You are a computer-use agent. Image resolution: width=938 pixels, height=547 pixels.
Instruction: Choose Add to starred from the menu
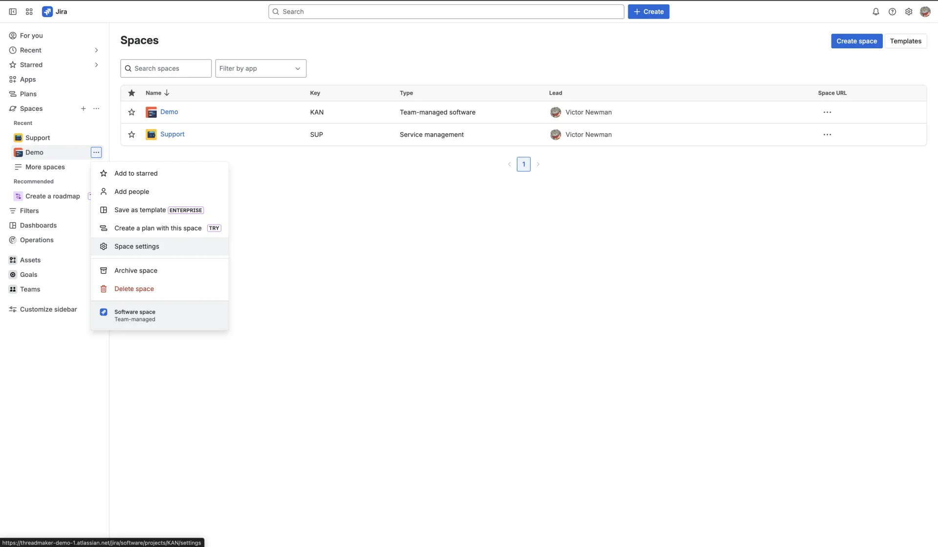point(160,173)
